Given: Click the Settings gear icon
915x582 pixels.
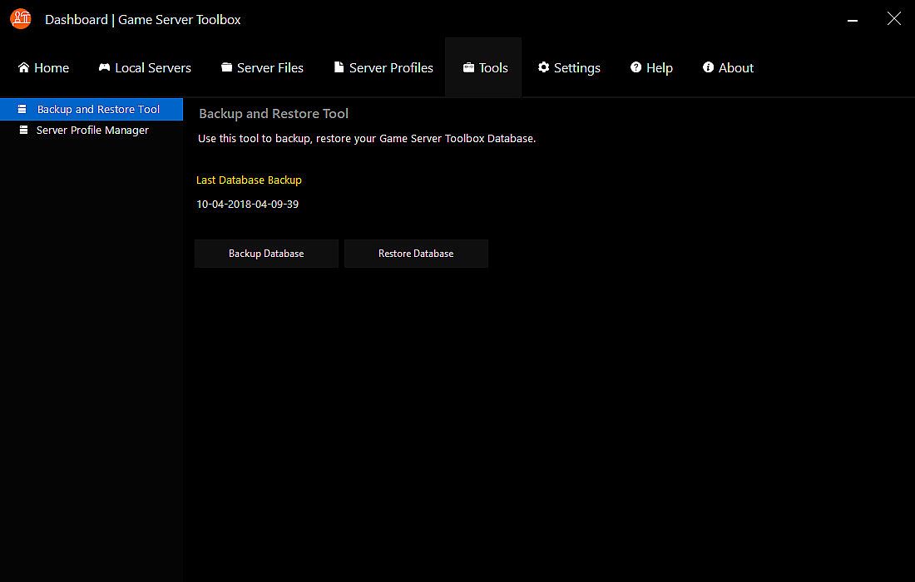Looking at the screenshot, I should tap(543, 67).
